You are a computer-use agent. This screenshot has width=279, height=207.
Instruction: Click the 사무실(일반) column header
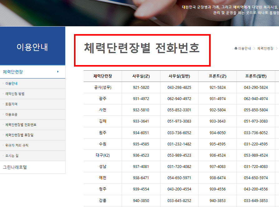(180, 76)
